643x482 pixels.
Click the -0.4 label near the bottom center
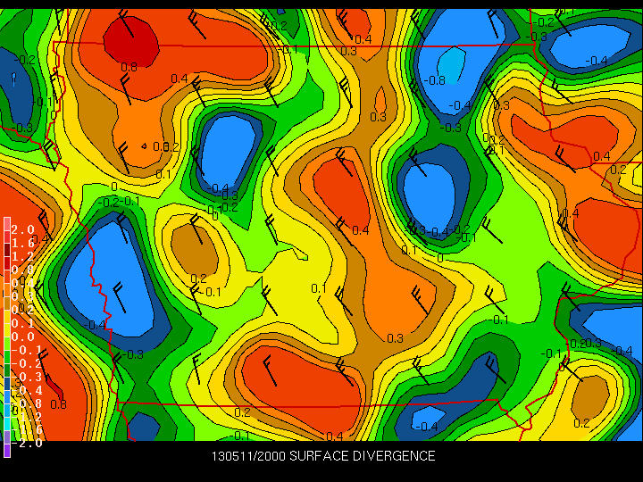(428, 426)
